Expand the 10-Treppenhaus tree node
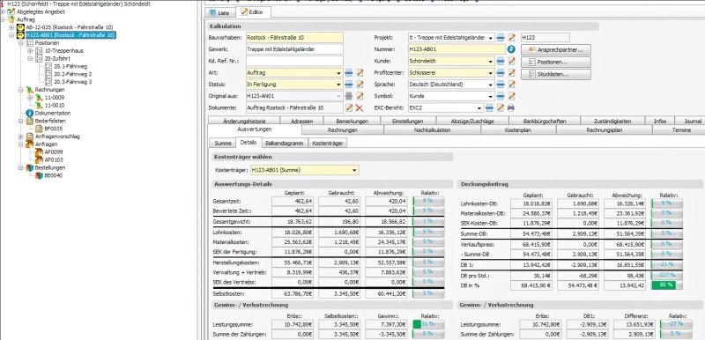This screenshot has width=705, height=340. (x=30, y=51)
